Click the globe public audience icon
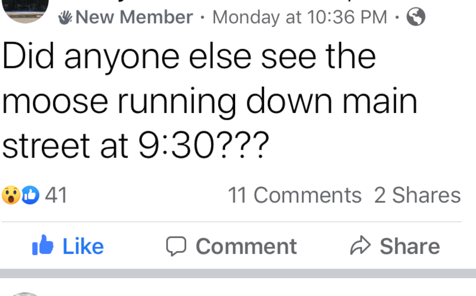 pos(416,17)
